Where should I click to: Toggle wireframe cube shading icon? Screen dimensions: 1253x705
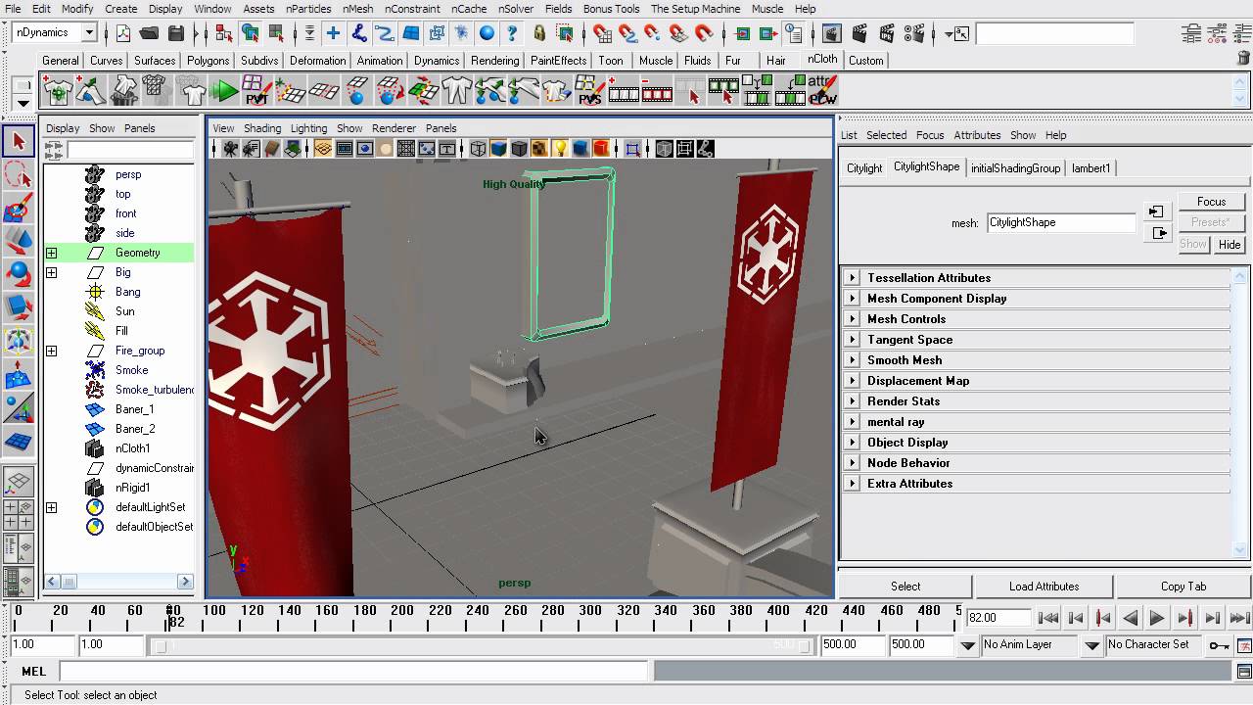coord(478,149)
